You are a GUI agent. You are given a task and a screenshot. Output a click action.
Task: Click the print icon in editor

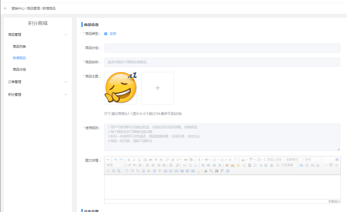(206, 171)
